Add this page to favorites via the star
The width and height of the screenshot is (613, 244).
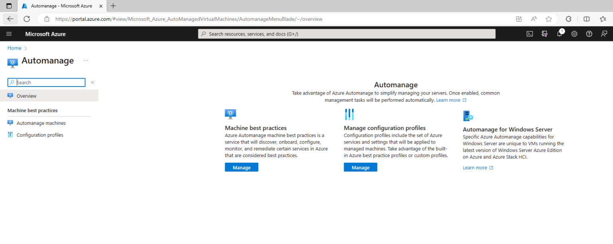click(548, 19)
